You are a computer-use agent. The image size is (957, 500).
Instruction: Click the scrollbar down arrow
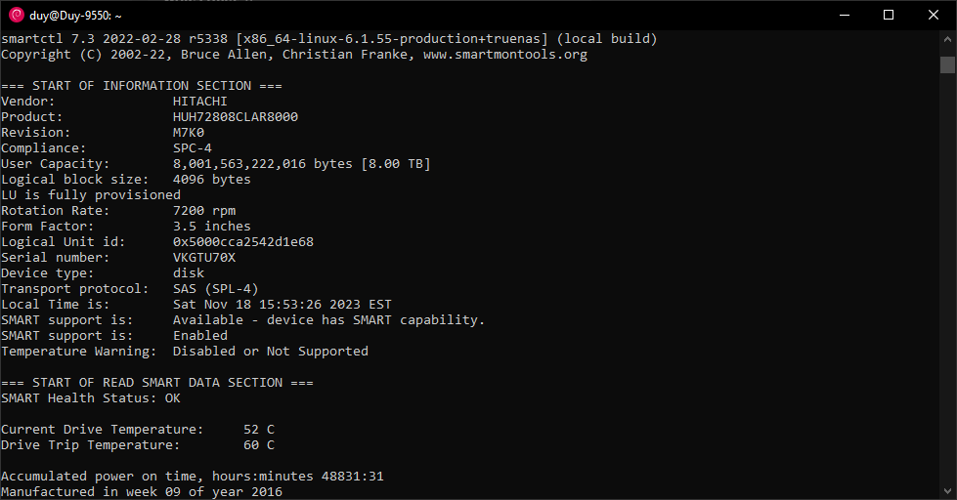pyautogui.click(x=947, y=490)
